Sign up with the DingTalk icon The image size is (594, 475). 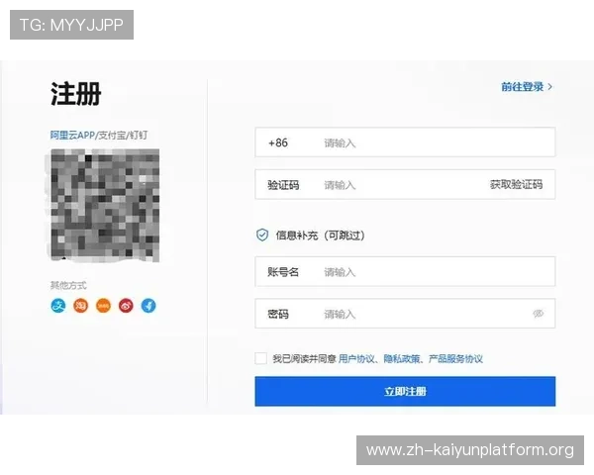coord(148,306)
